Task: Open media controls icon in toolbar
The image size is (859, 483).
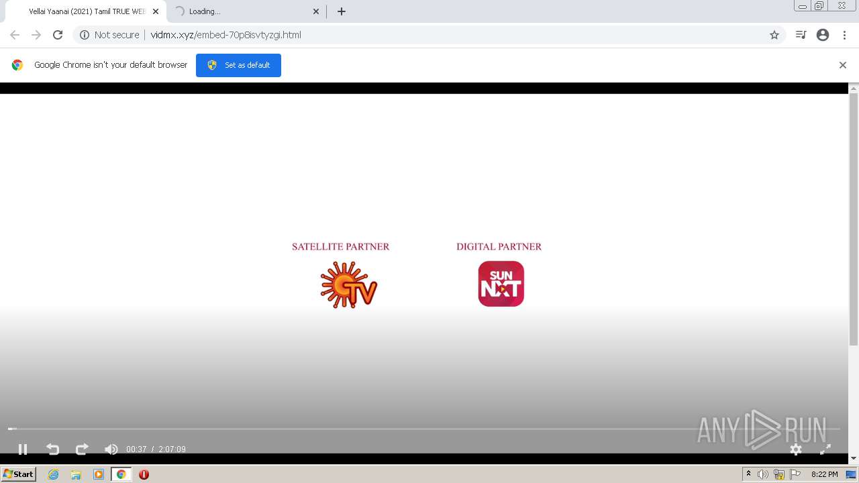Action: (801, 35)
